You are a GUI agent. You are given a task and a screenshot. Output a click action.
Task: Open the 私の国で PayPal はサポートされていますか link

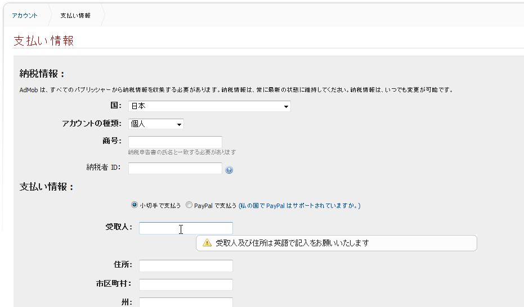pos(299,206)
